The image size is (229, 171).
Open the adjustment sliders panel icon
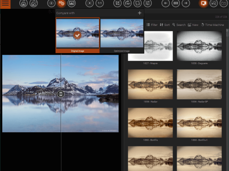[148, 3]
